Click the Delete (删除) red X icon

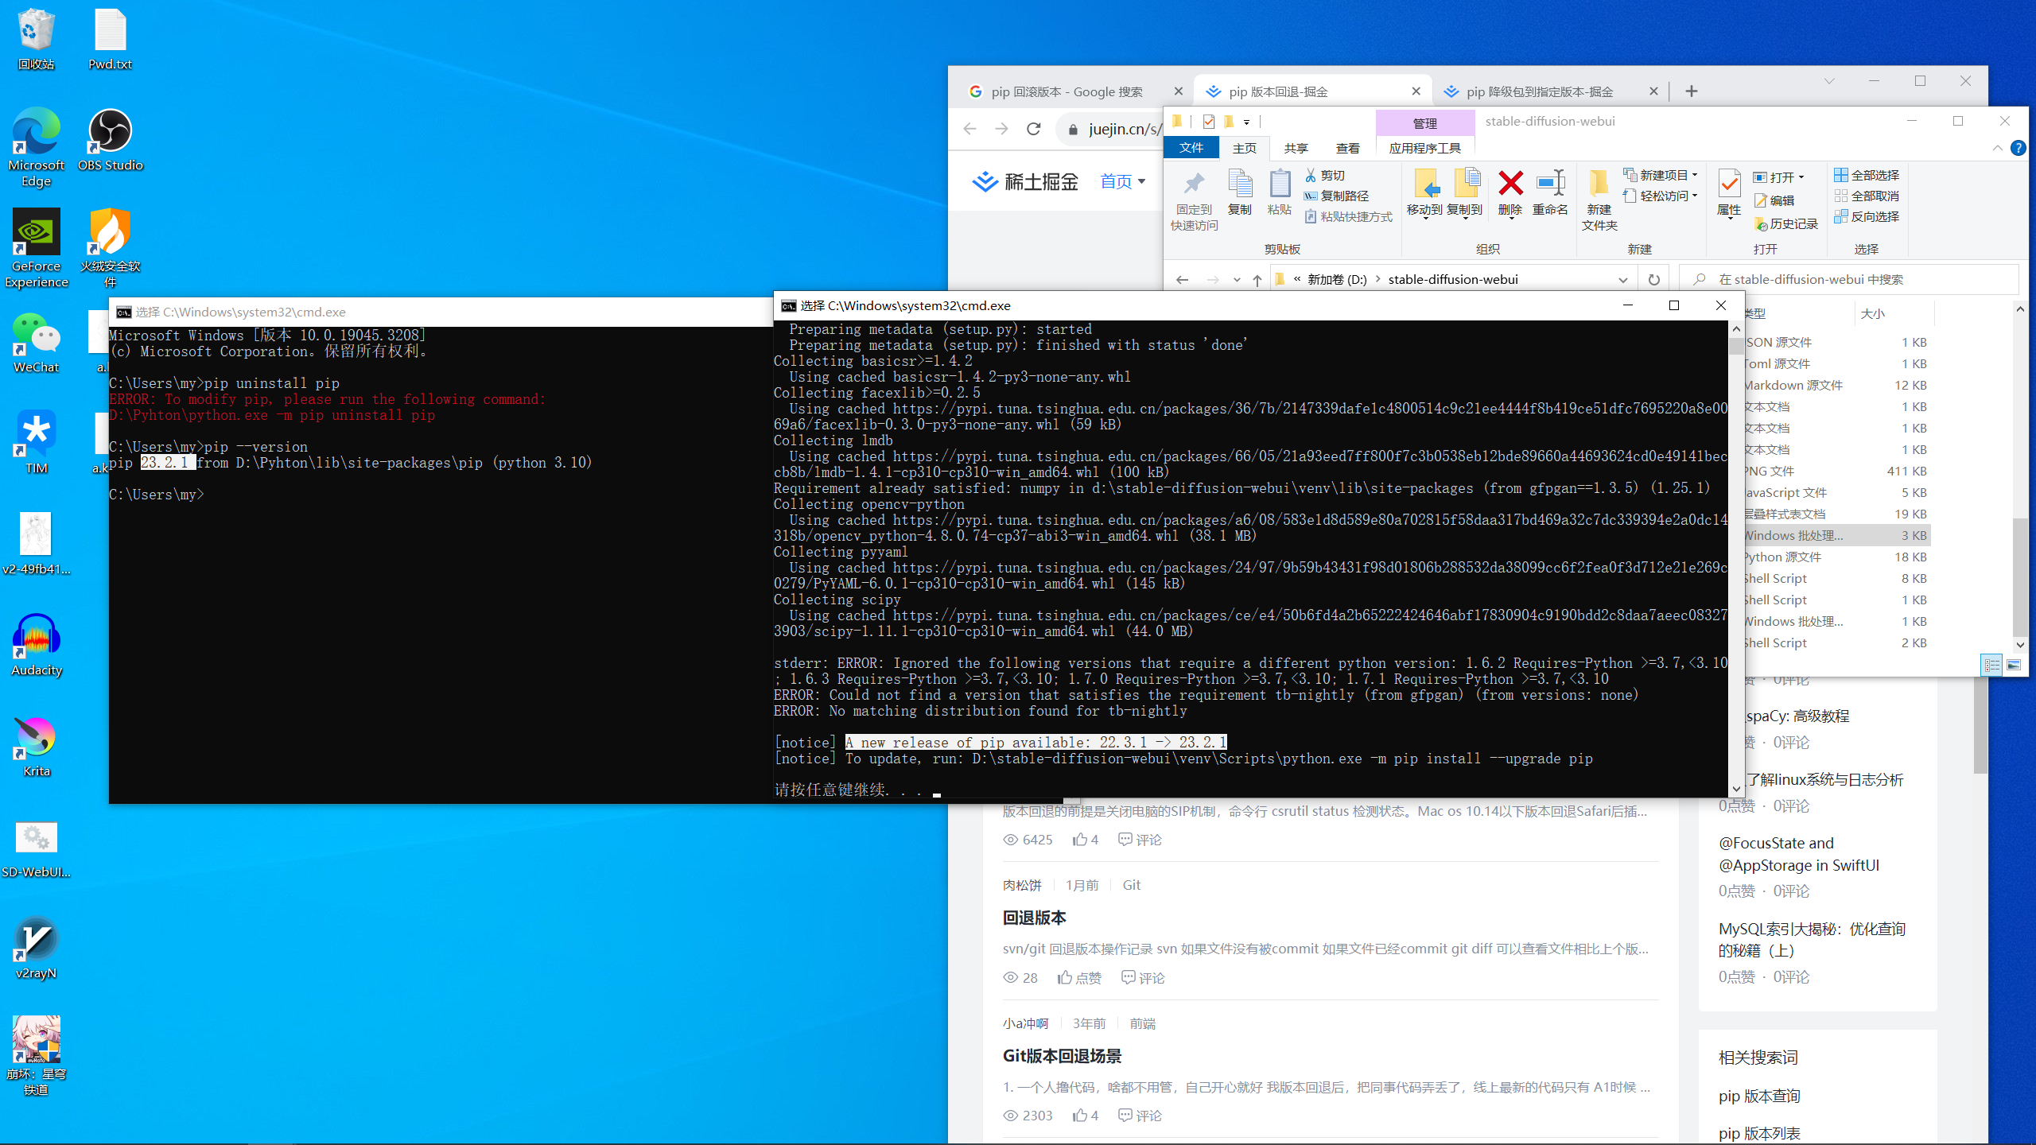point(1510,184)
